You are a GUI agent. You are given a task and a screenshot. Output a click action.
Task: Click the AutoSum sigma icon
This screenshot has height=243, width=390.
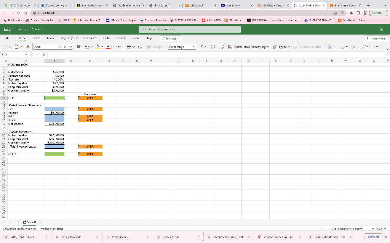point(343,47)
